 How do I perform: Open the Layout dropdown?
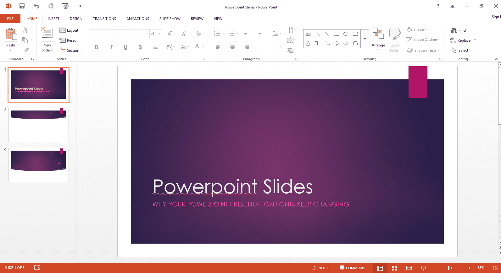(x=70, y=30)
